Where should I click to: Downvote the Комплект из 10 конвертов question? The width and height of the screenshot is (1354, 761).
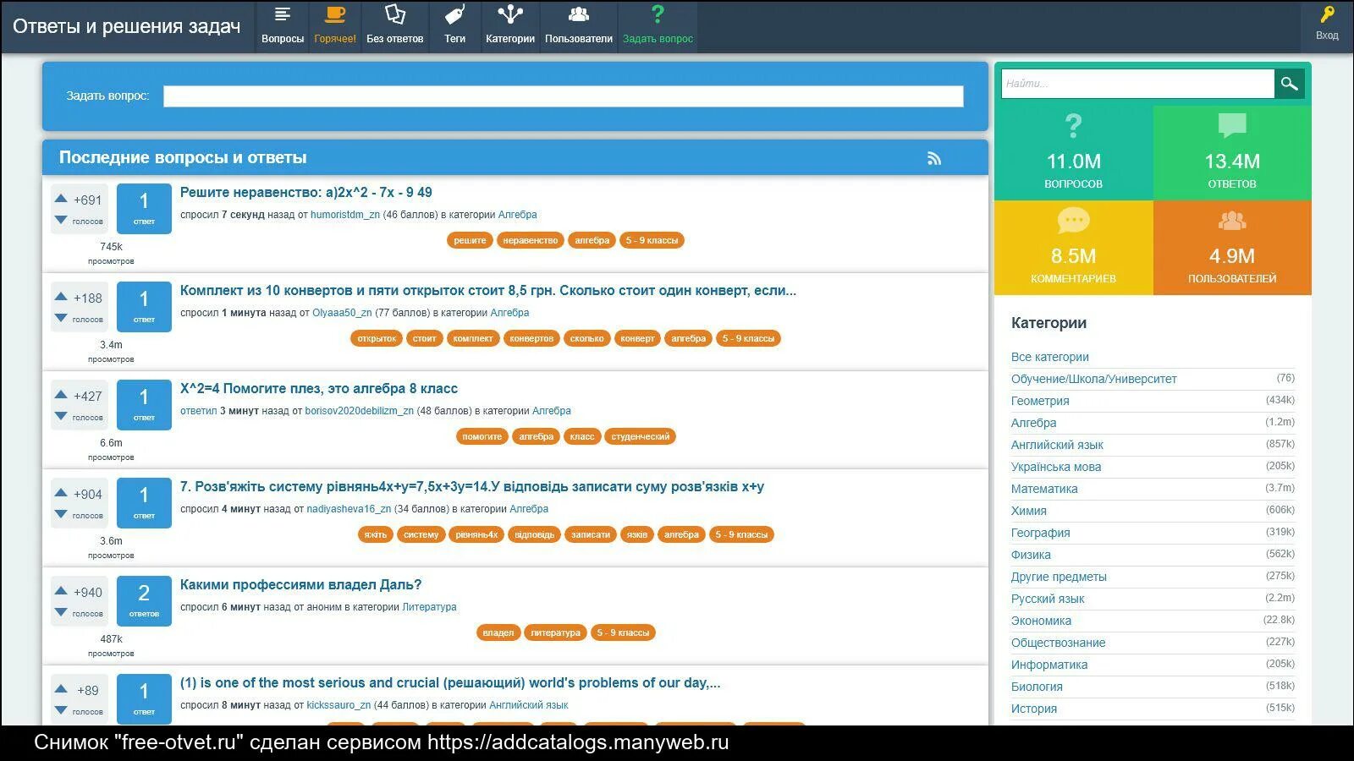(x=61, y=318)
